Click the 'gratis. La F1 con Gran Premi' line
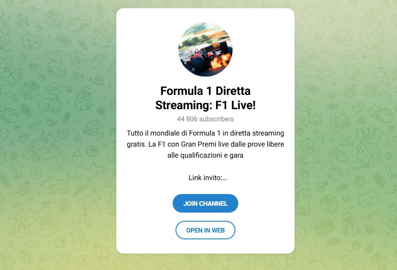397x270 pixels. pyautogui.click(x=205, y=144)
